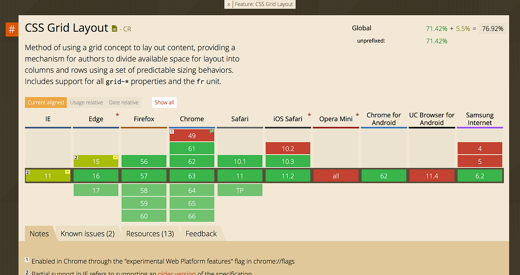Follow the older version link in footnote 2
The image size is (520, 275).
point(176,273)
